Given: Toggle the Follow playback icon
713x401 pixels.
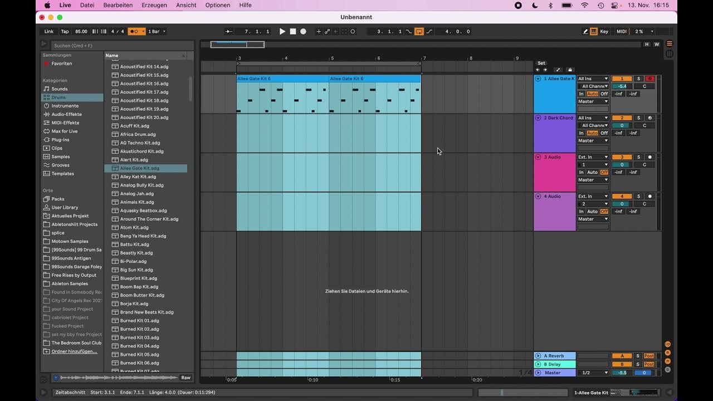Looking at the screenshot, I should (229, 32).
